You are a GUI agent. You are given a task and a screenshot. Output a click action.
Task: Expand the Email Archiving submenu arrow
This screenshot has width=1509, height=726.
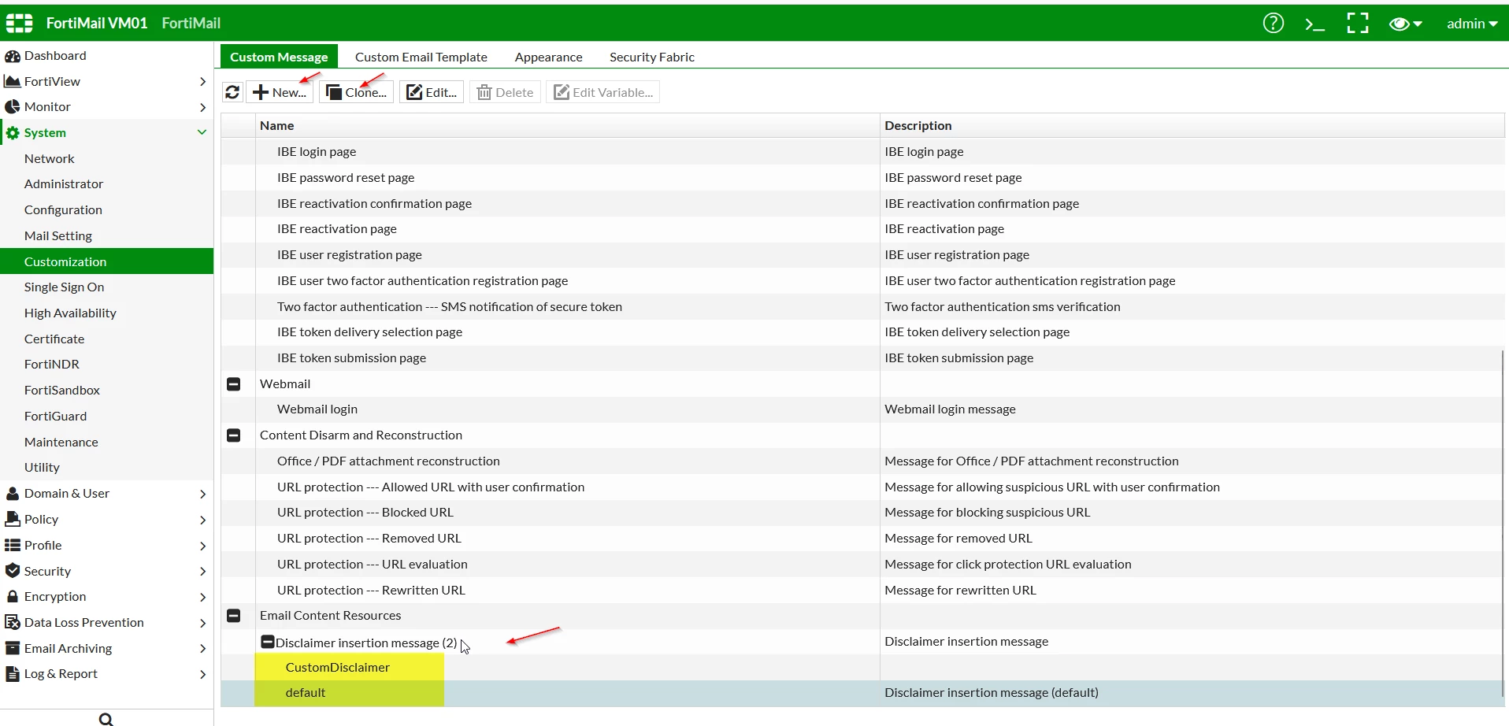point(202,649)
